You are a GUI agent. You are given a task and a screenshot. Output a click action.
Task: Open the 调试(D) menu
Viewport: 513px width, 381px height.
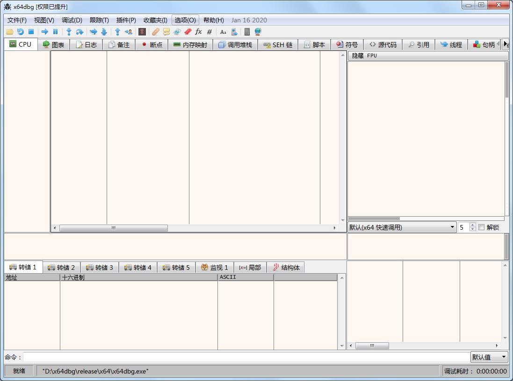coord(72,20)
